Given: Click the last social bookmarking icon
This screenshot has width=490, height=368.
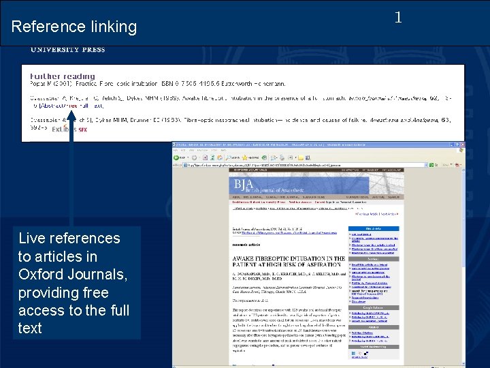Looking at the screenshot, I should (366, 353).
